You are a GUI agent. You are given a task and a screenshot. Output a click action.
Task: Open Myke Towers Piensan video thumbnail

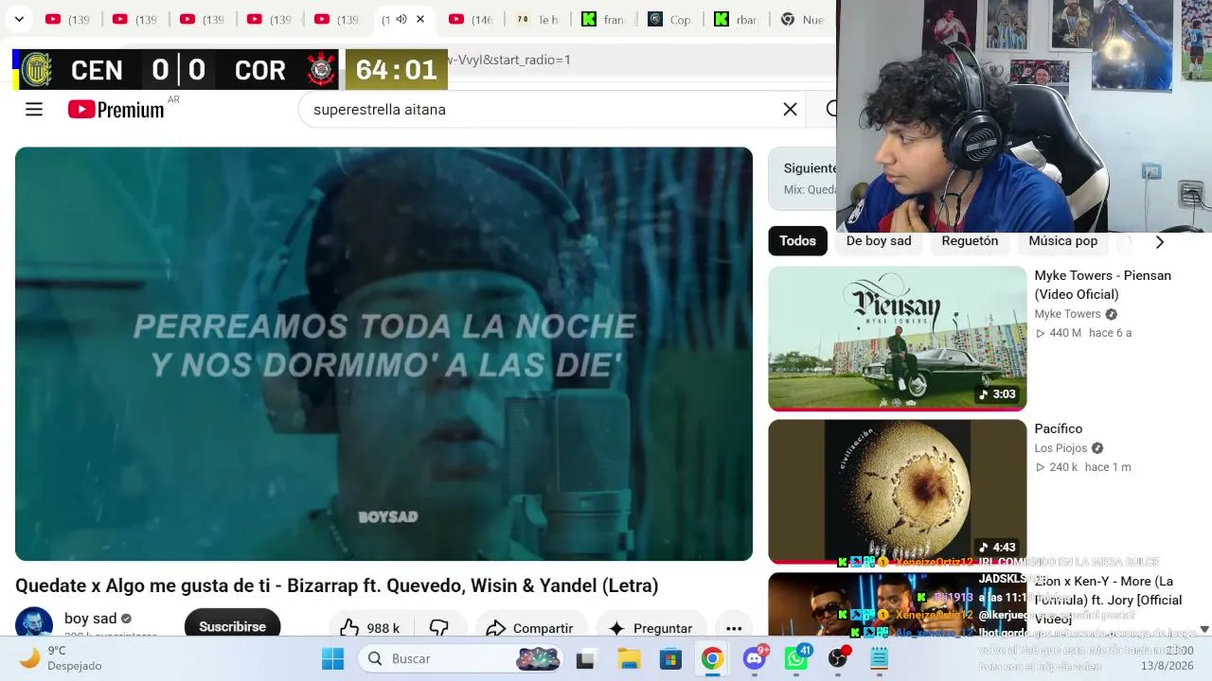click(x=898, y=339)
